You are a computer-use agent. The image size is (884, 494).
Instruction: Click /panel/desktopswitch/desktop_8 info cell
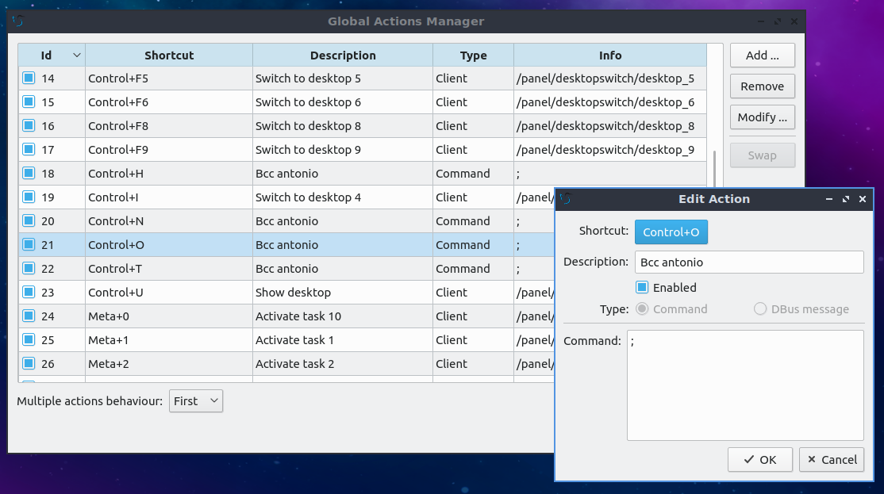click(610, 126)
